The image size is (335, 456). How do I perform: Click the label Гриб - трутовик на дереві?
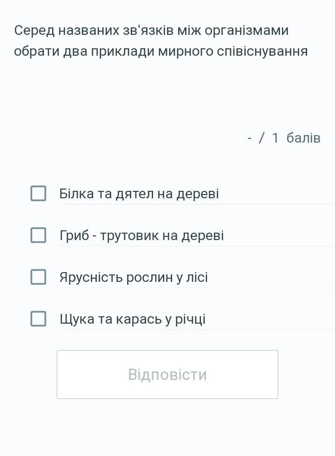click(x=141, y=235)
